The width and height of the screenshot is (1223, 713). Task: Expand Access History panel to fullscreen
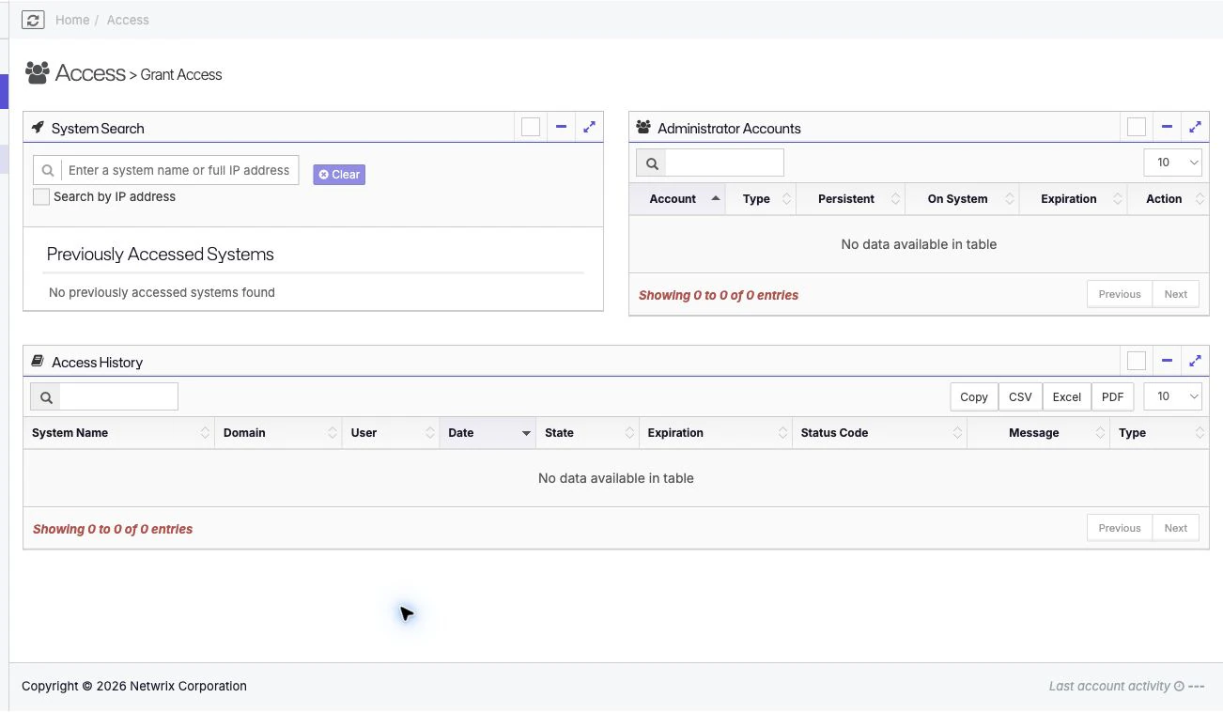(1195, 361)
